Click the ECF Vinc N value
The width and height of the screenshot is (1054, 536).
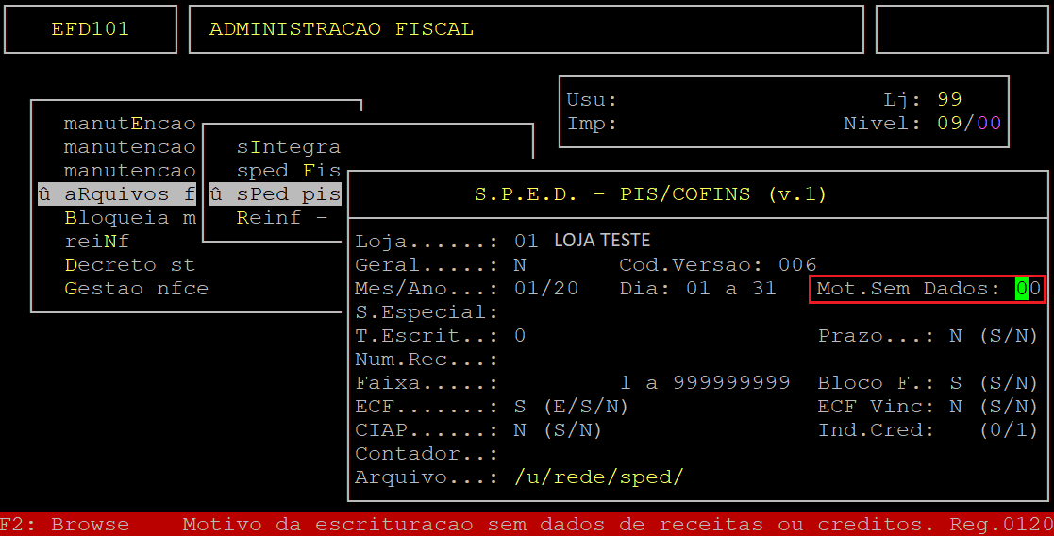(x=956, y=407)
